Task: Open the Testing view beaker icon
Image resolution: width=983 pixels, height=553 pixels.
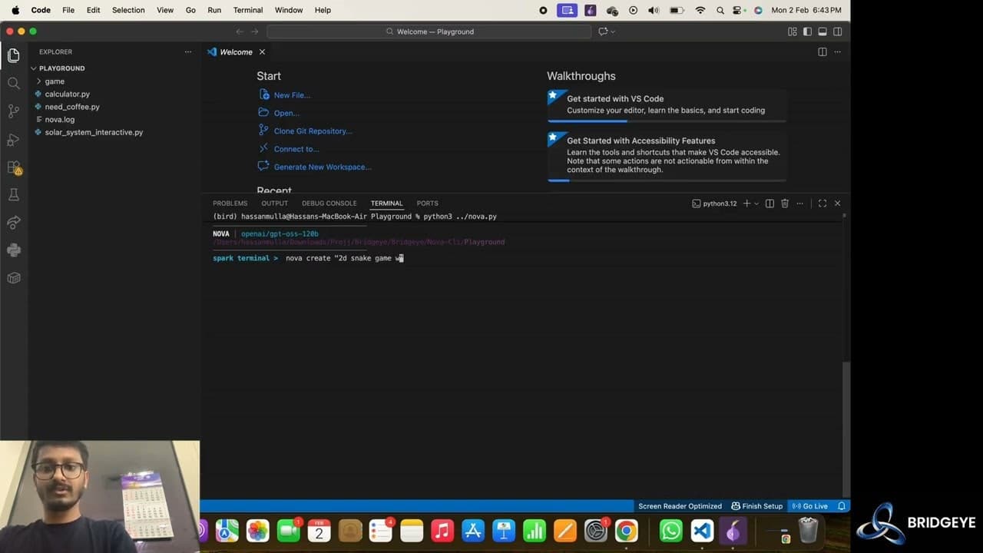Action: [x=13, y=194]
